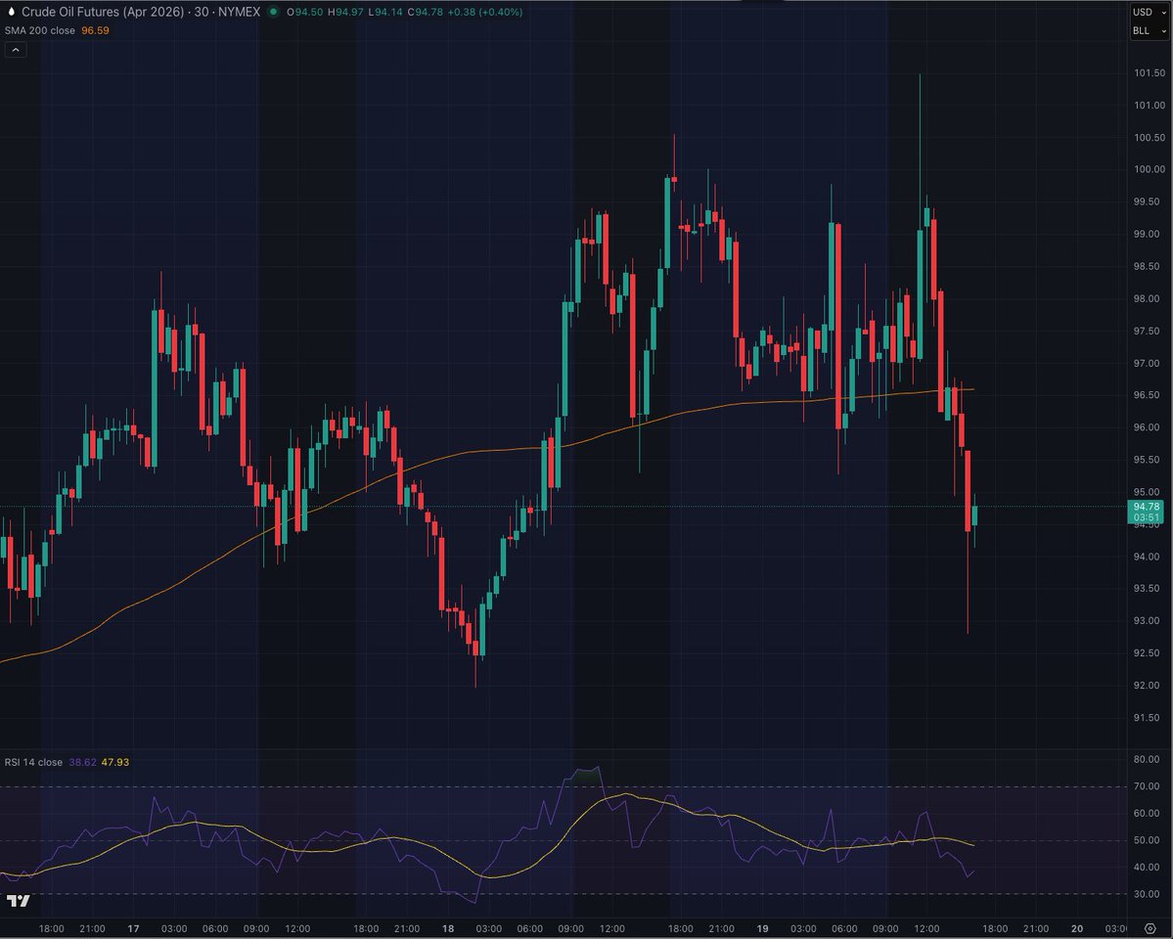Click the green market open status dot

[x=273, y=12]
